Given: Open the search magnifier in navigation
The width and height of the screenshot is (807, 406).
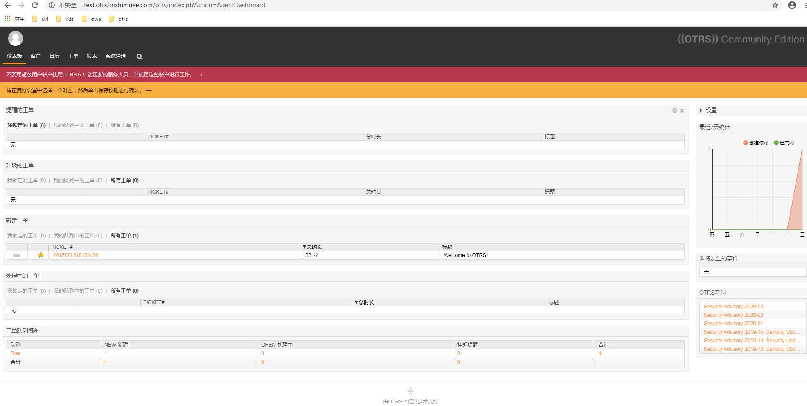Looking at the screenshot, I should (139, 56).
